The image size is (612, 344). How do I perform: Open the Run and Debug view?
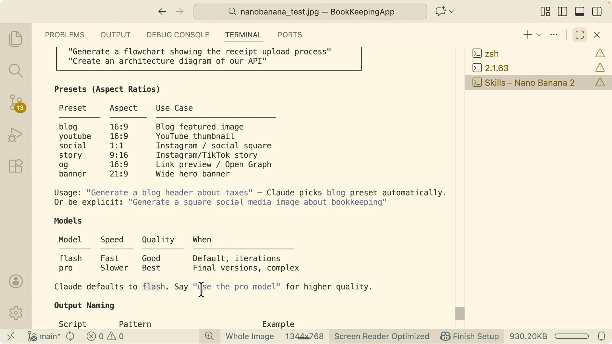tap(15, 135)
